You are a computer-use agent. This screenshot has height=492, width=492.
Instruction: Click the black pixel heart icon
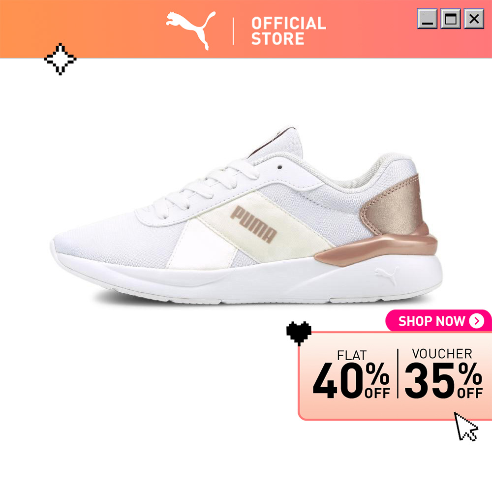point(299,333)
